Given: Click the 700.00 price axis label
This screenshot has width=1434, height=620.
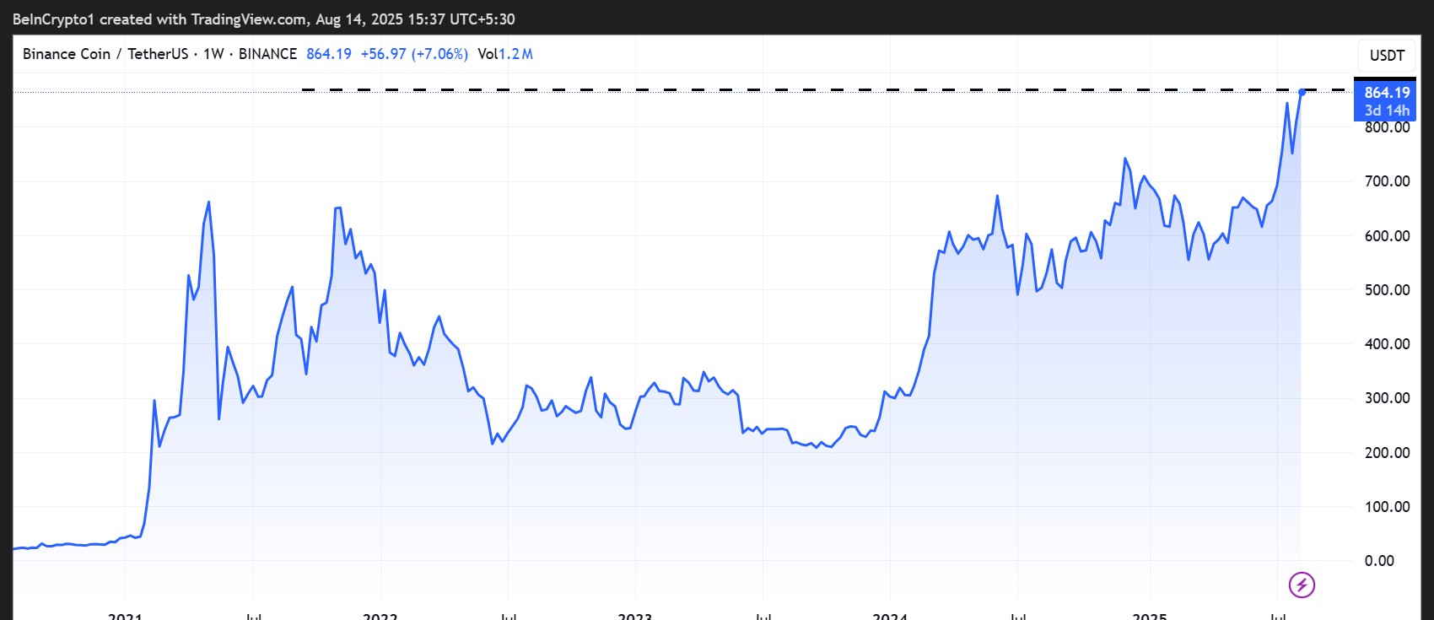Looking at the screenshot, I should 1387,181.
